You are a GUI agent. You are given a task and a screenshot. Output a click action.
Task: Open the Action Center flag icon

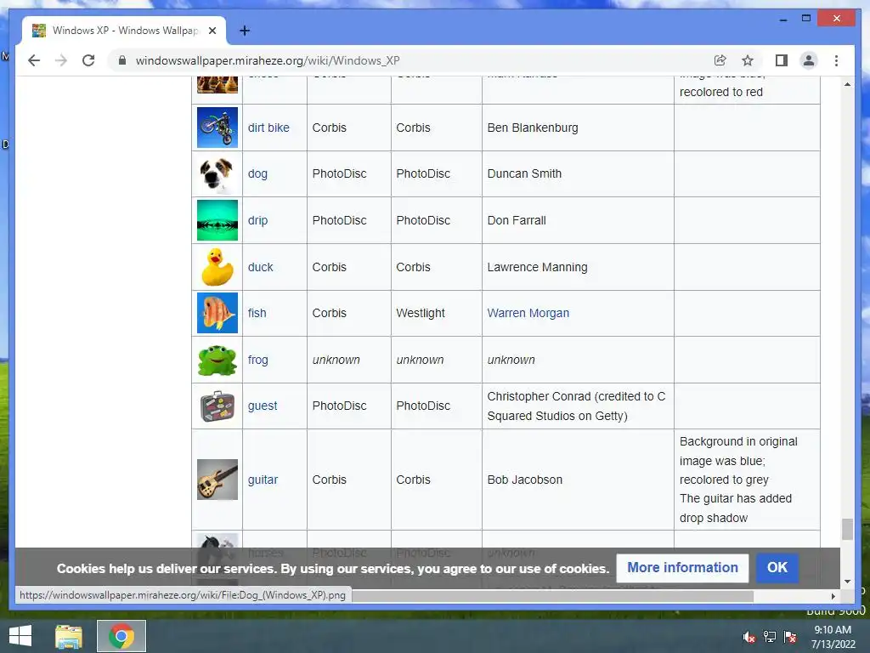tap(790, 637)
